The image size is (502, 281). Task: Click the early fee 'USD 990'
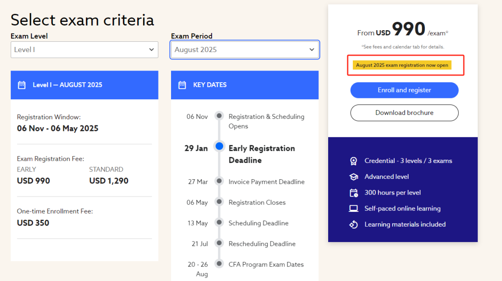pyautogui.click(x=33, y=181)
